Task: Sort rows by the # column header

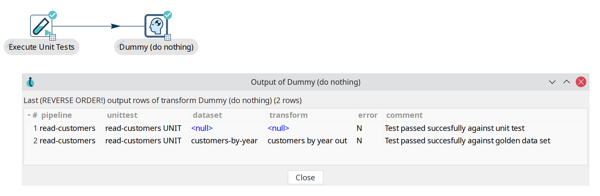Action: tap(34, 115)
